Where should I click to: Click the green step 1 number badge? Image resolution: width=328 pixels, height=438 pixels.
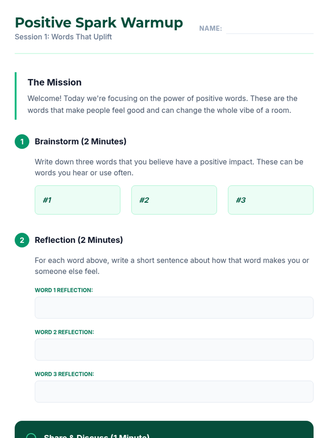click(x=22, y=142)
